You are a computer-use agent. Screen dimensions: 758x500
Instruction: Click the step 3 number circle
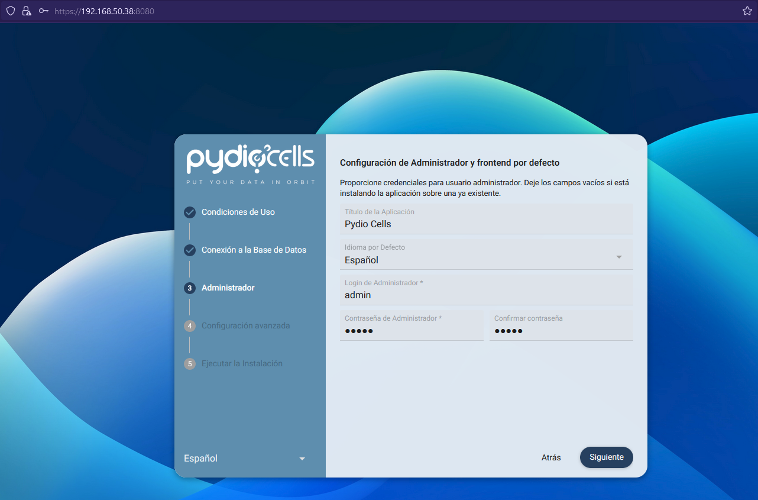190,288
